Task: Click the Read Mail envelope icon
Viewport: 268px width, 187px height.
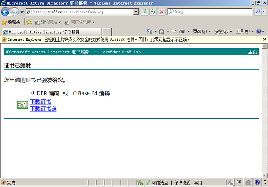Action: 174,32
